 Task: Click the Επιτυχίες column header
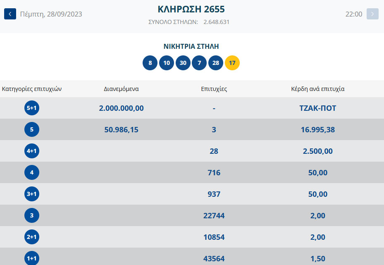point(214,89)
